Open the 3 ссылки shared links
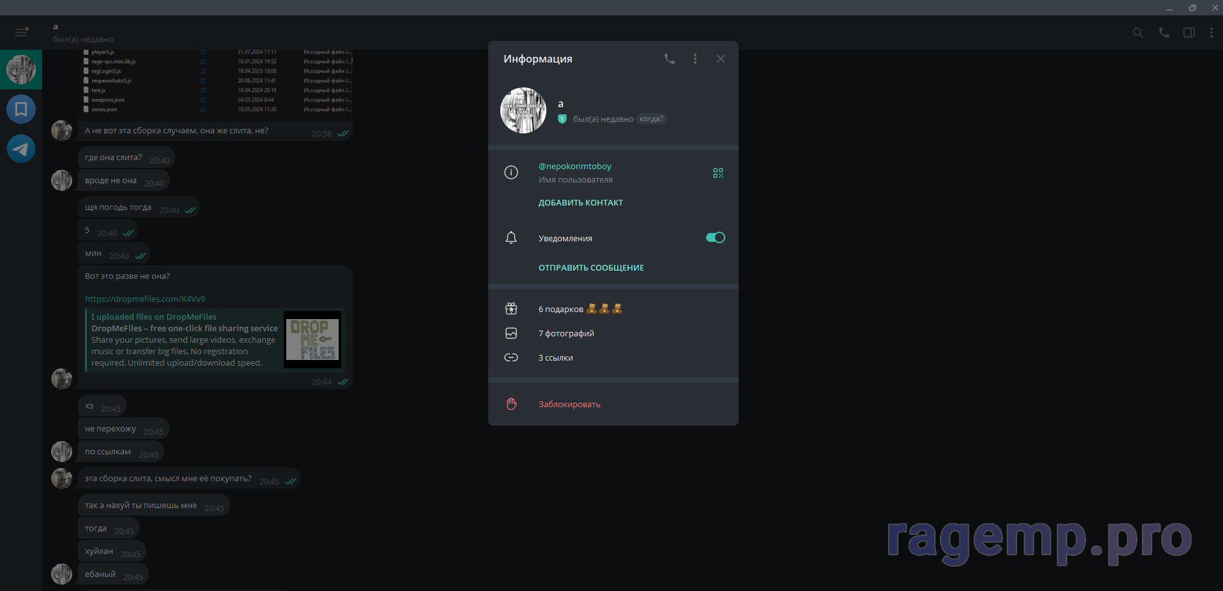Screen dimensions: 1223x591 click(x=555, y=357)
